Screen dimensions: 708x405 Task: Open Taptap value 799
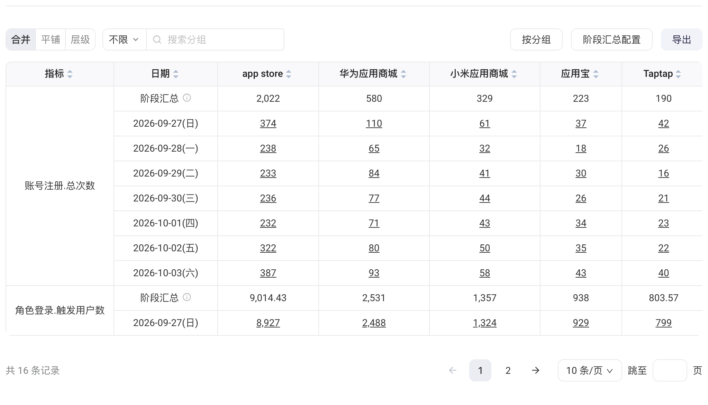coord(664,323)
